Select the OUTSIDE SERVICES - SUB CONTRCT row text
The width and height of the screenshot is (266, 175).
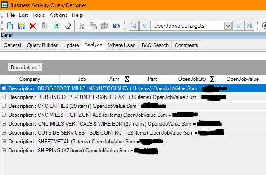coord(103,133)
